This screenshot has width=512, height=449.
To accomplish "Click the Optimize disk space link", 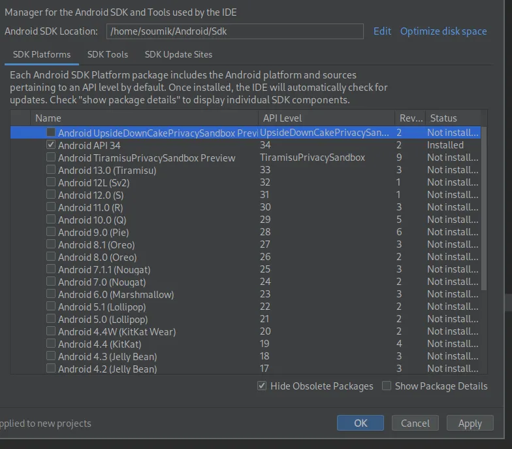I will click(x=443, y=31).
